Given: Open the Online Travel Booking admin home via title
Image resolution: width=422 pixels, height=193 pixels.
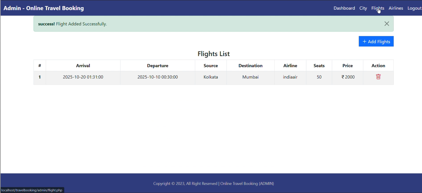Looking at the screenshot, I should (x=43, y=8).
